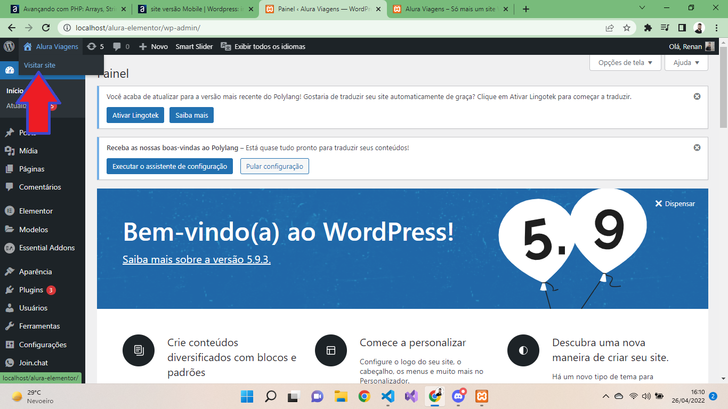Click the Usuários person icon
Image resolution: width=728 pixels, height=409 pixels.
(10, 308)
